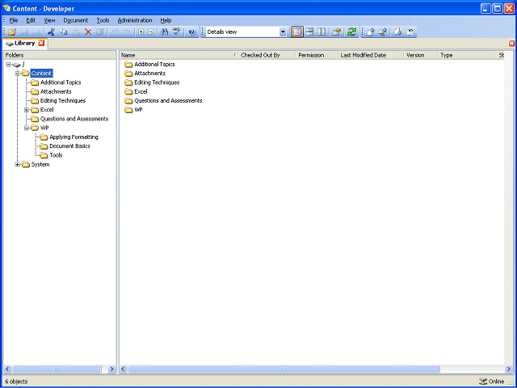Open the Details view dropdown
Image resolution: width=517 pixels, height=388 pixels.
point(283,32)
